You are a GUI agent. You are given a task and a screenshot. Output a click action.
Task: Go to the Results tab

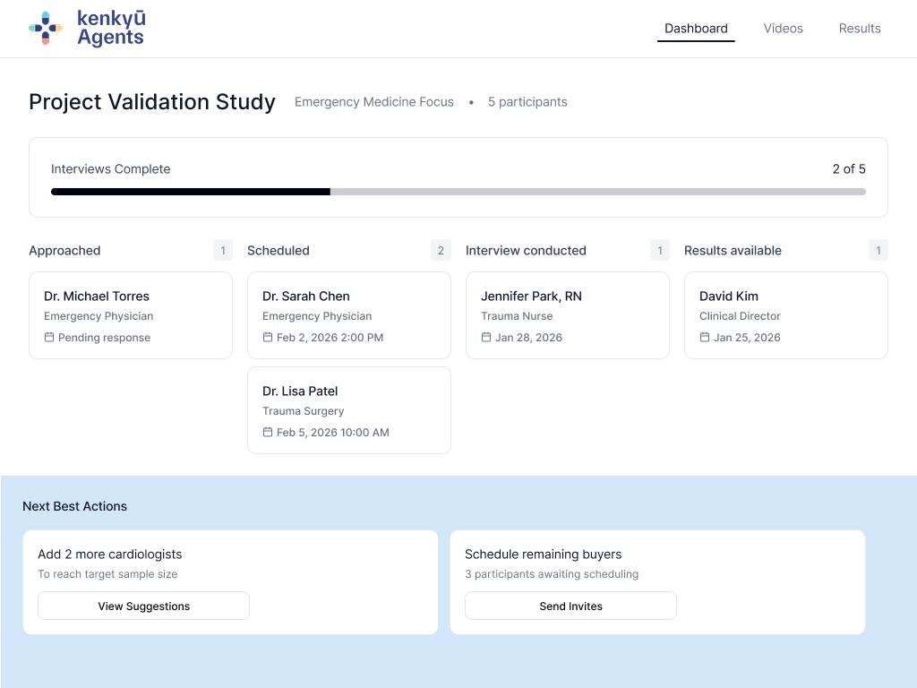pyautogui.click(x=860, y=29)
